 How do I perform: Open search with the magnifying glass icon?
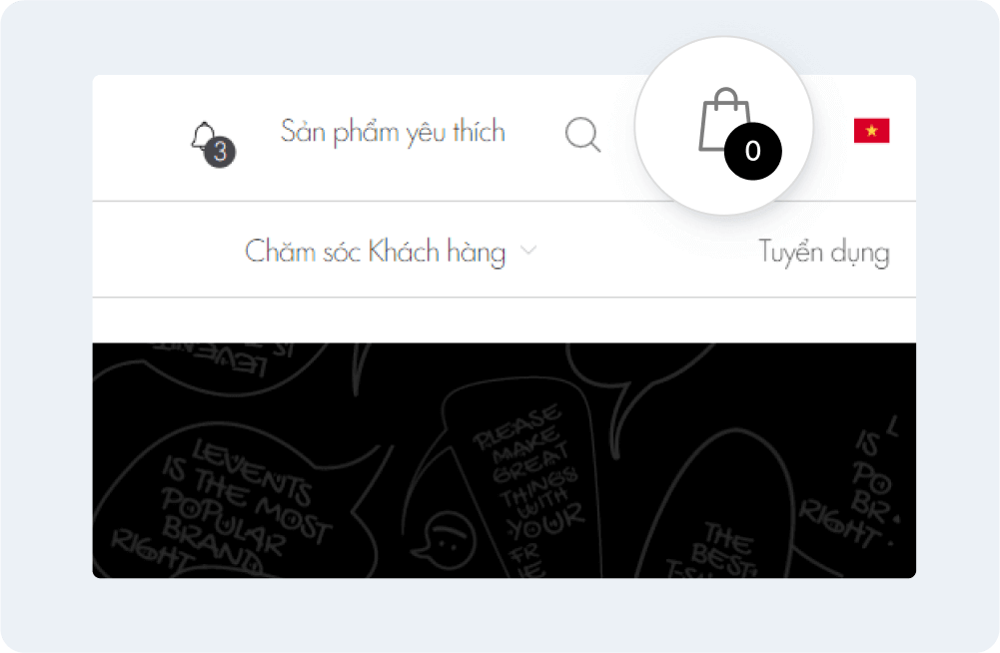pyautogui.click(x=582, y=135)
